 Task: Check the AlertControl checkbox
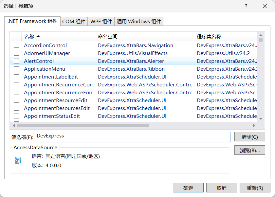tap(16, 61)
